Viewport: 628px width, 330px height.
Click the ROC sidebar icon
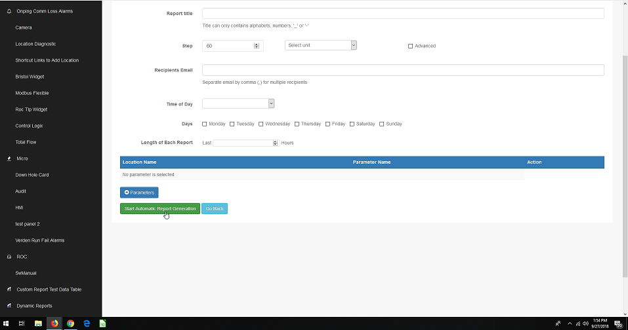point(9,257)
